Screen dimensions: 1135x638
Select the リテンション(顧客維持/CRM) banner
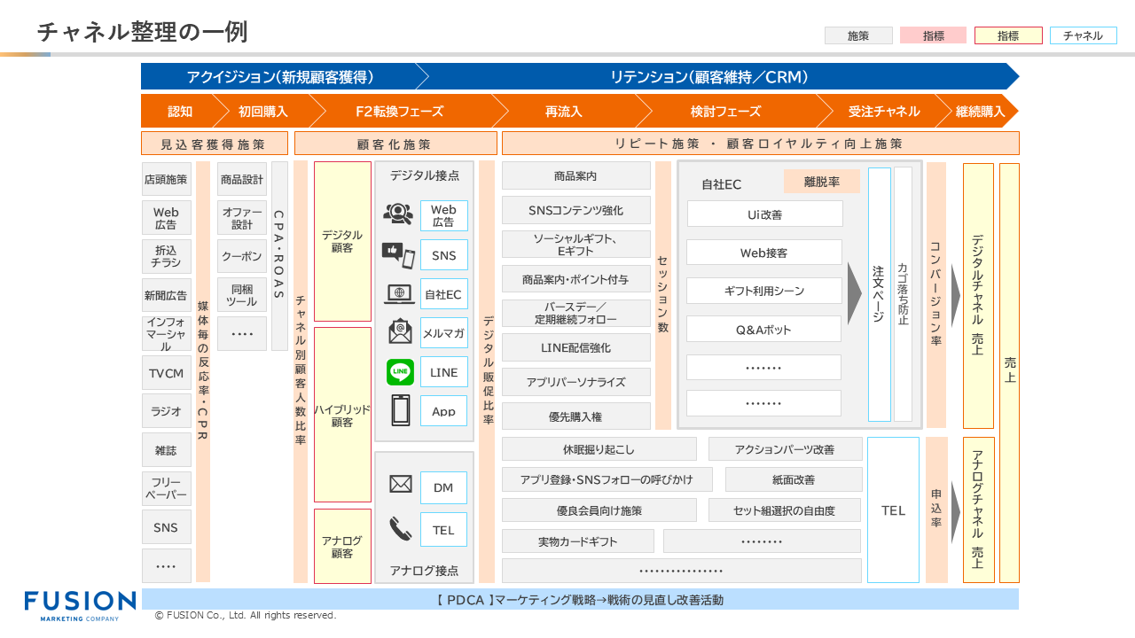(716, 76)
